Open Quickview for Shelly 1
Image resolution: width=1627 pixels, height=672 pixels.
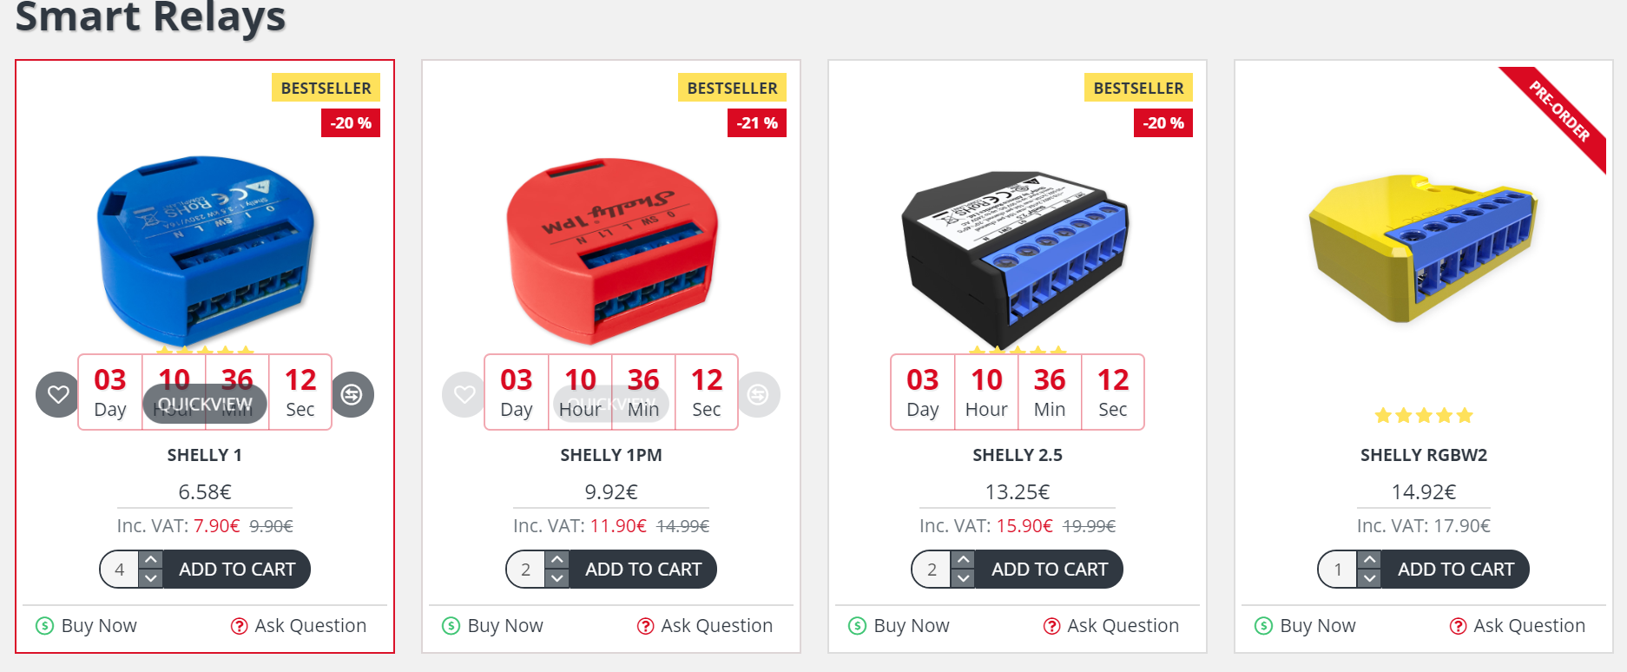(205, 405)
